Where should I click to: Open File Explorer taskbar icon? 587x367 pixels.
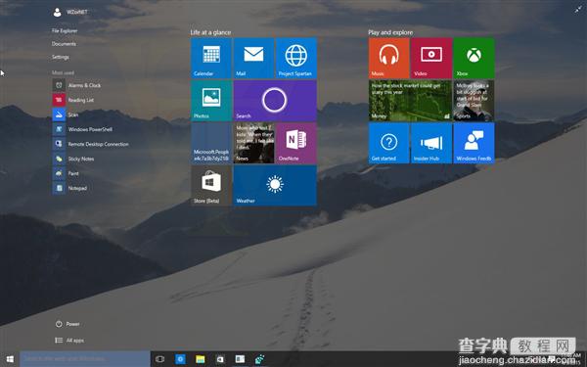coord(201,359)
